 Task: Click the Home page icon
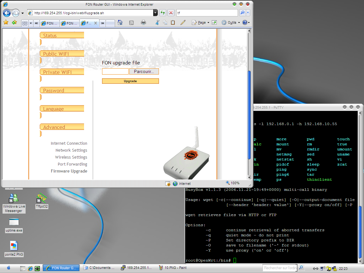click(120, 22)
